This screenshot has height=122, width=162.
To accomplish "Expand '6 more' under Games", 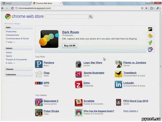I will pos(10,63).
